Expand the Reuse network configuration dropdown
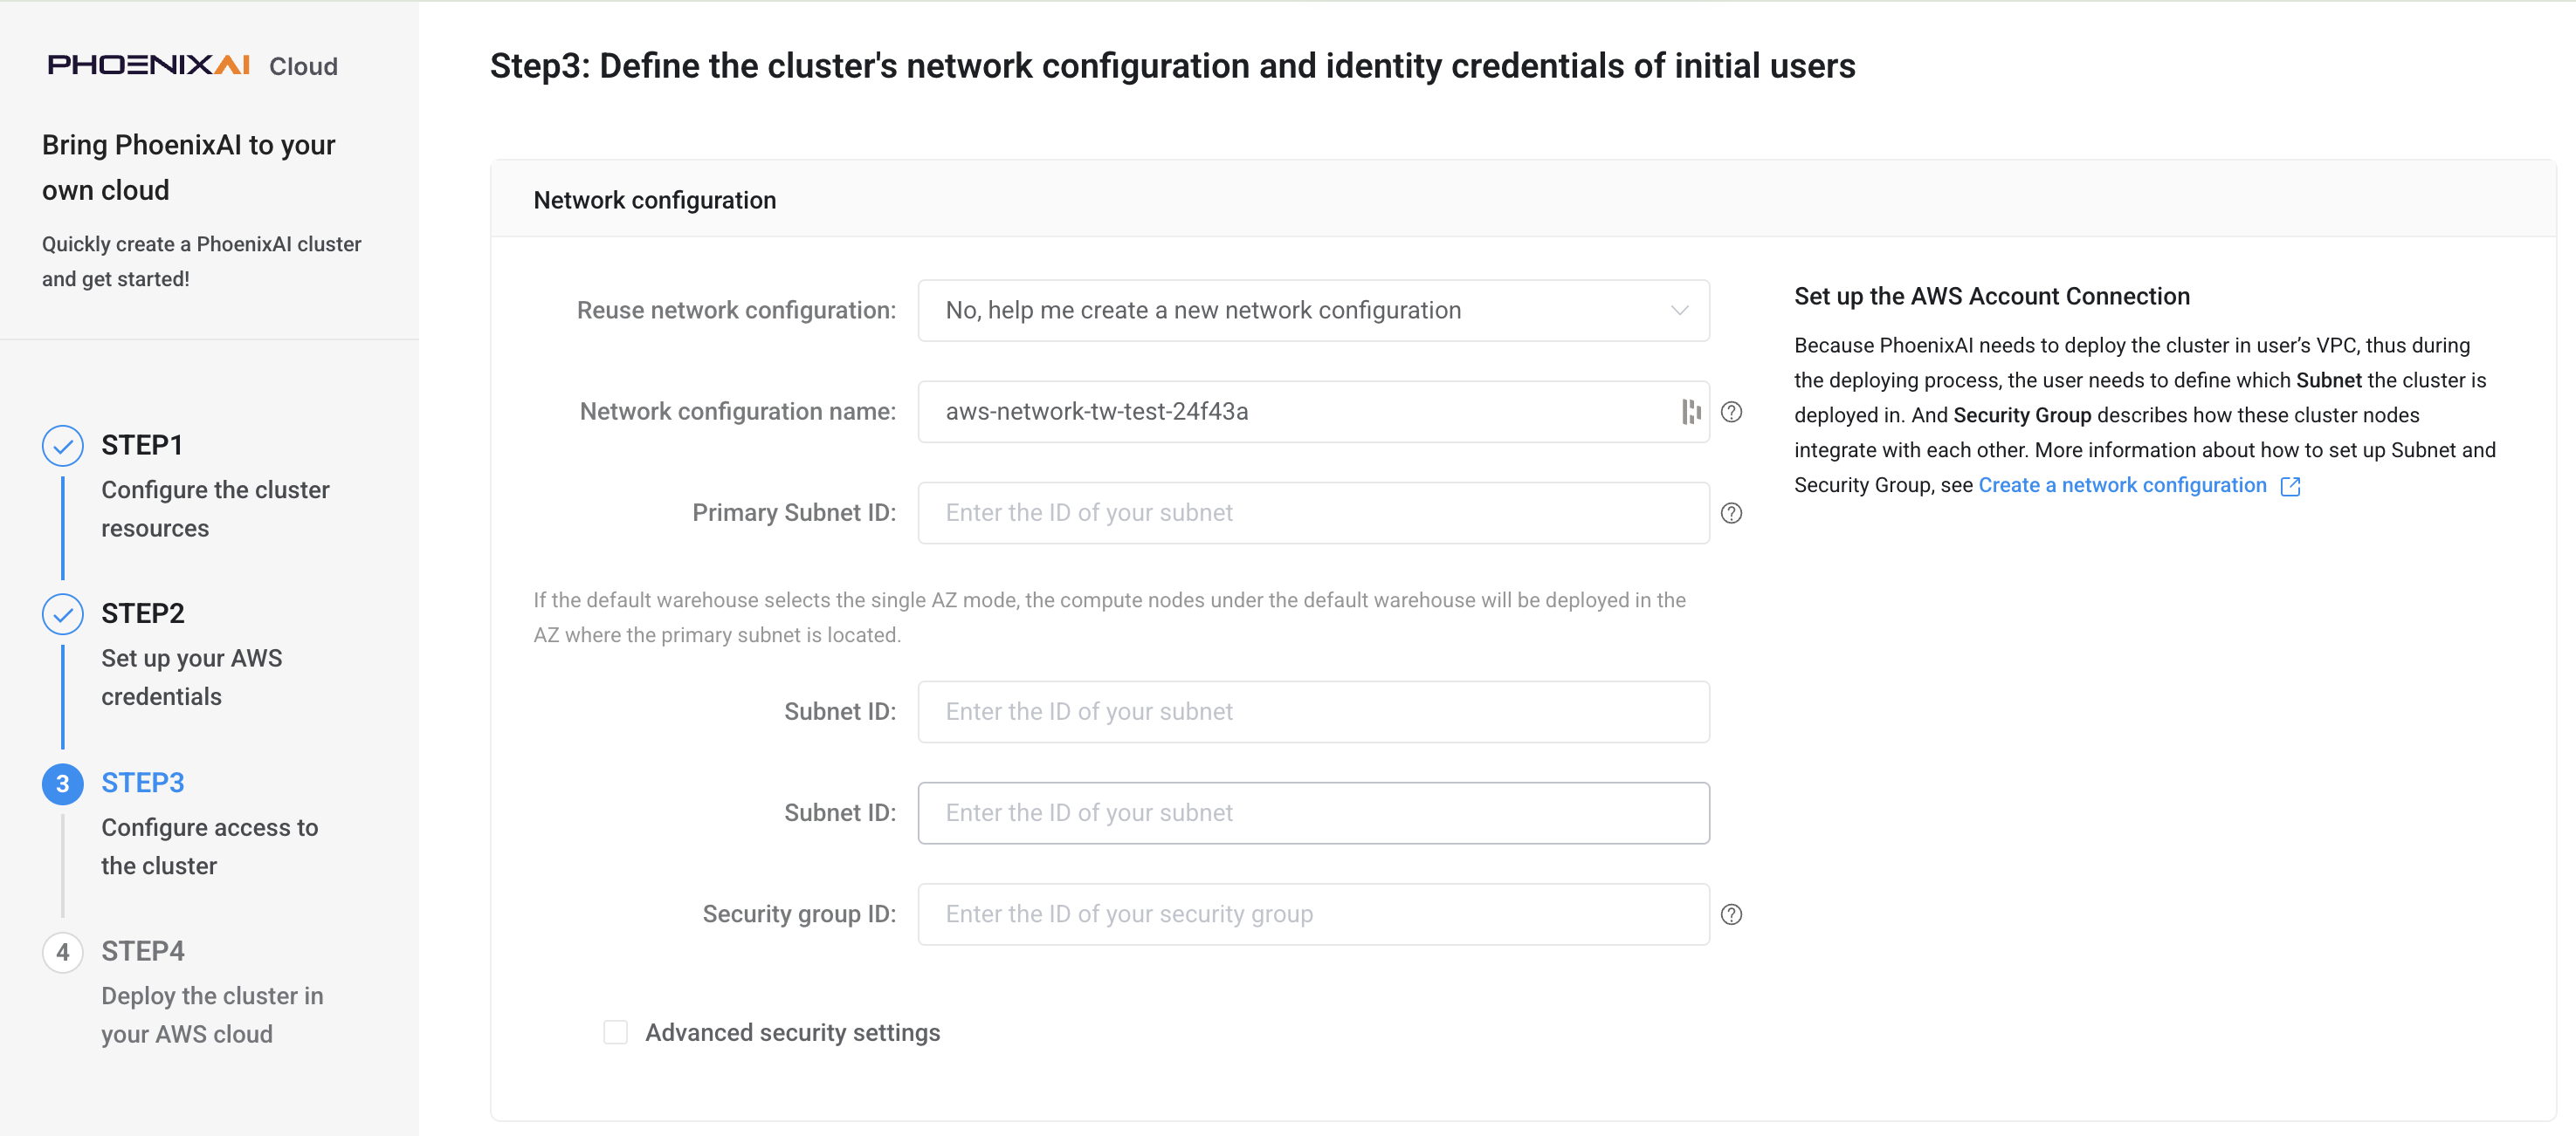This screenshot has height=1136, width=2576. (1313, 311)
